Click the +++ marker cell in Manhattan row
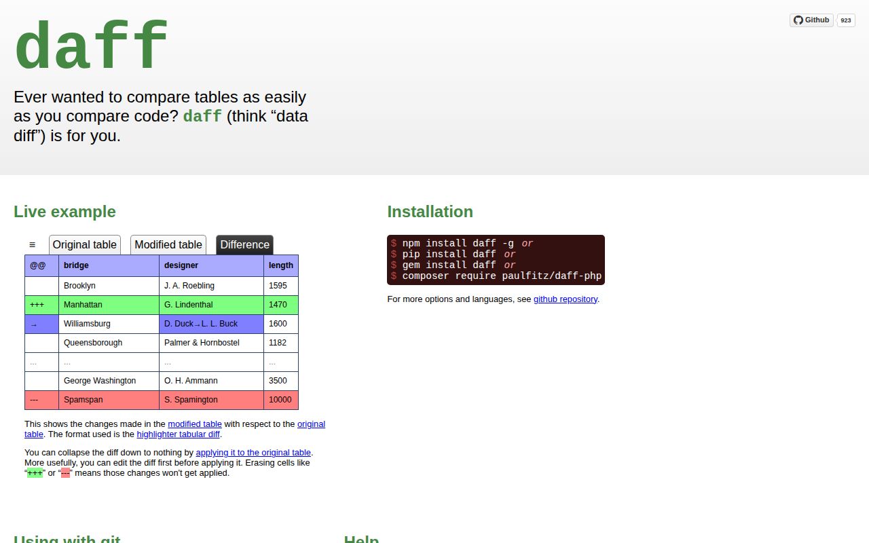Viewport: 869px width, 543px height. (42, 305)
